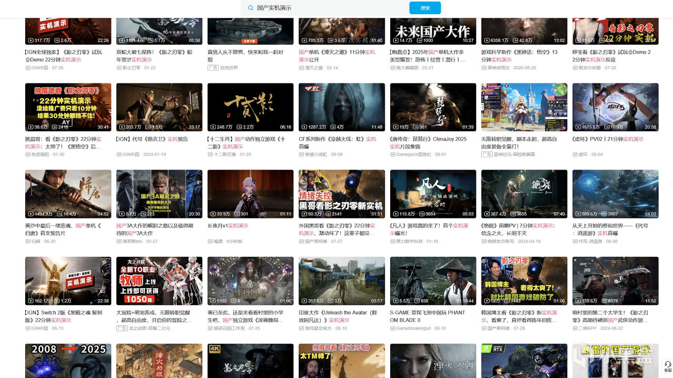Click the play-count icon next to 248.7万
This screenshot has width=673, height=378.
coord(212,127)
